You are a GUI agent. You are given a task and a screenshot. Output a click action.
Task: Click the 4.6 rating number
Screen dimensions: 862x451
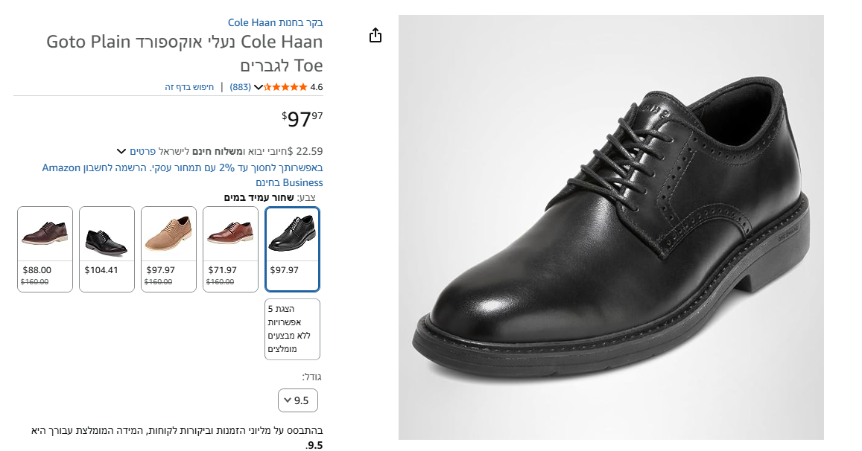[317, 87]
